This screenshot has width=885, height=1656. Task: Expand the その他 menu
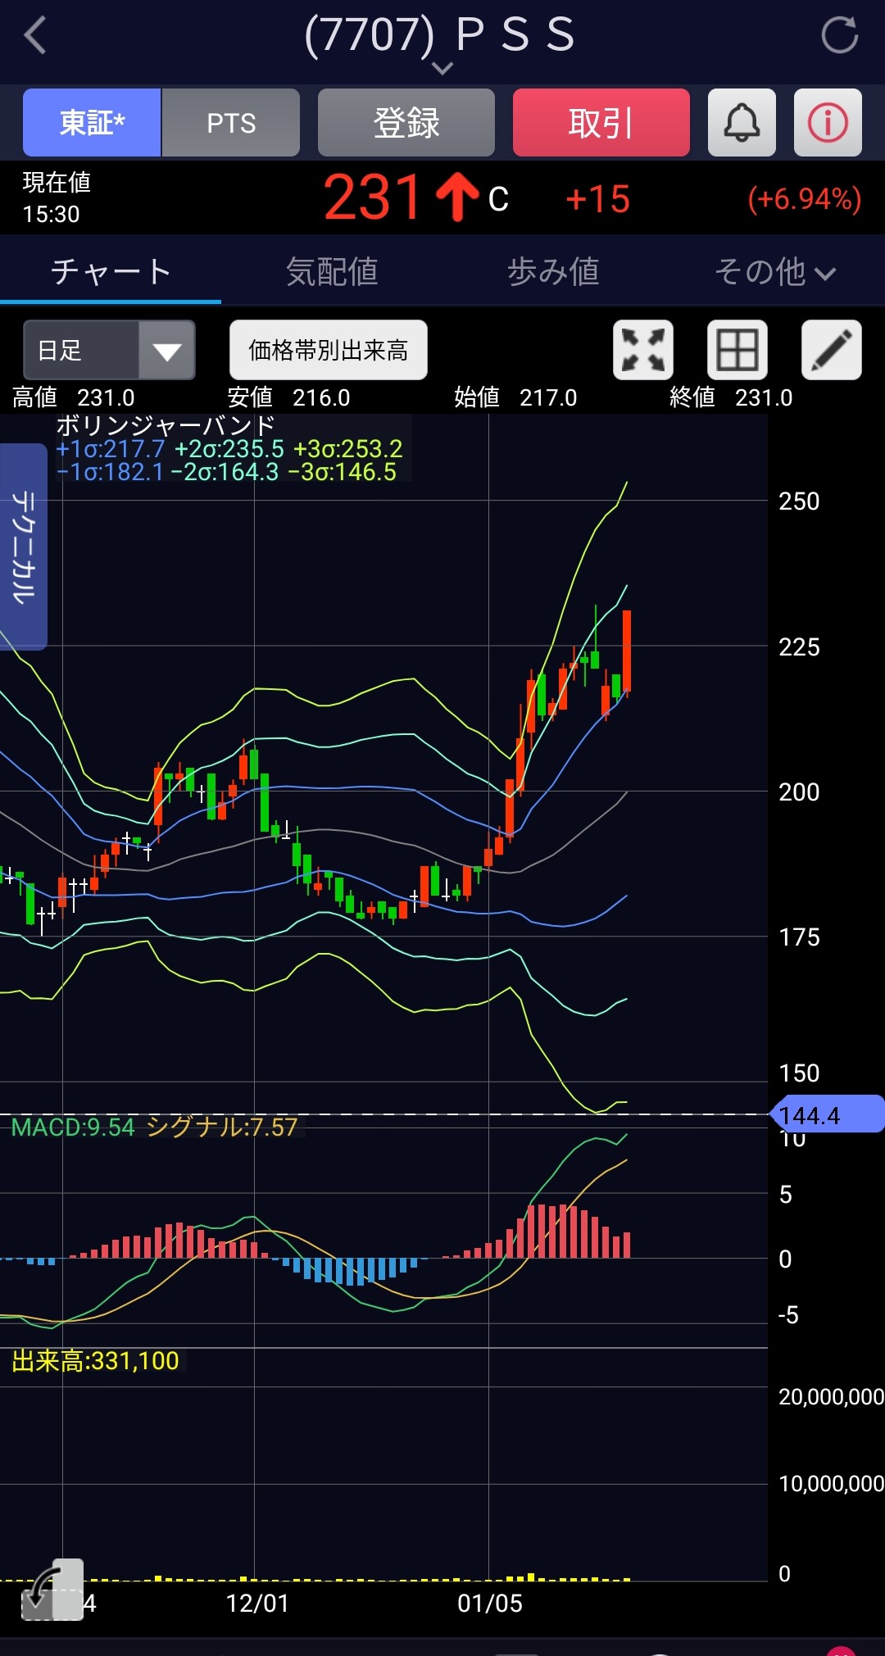pyautogui.click(x=774, y=272)
